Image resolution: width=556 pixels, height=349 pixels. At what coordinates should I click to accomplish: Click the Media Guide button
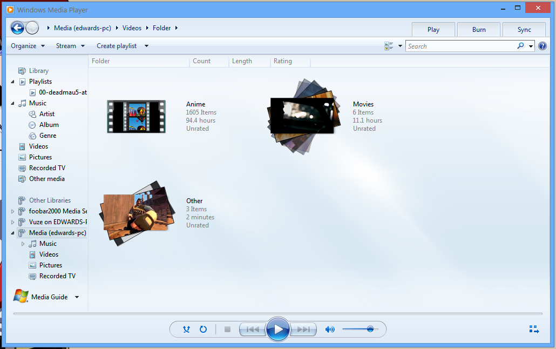click(49, 297)
